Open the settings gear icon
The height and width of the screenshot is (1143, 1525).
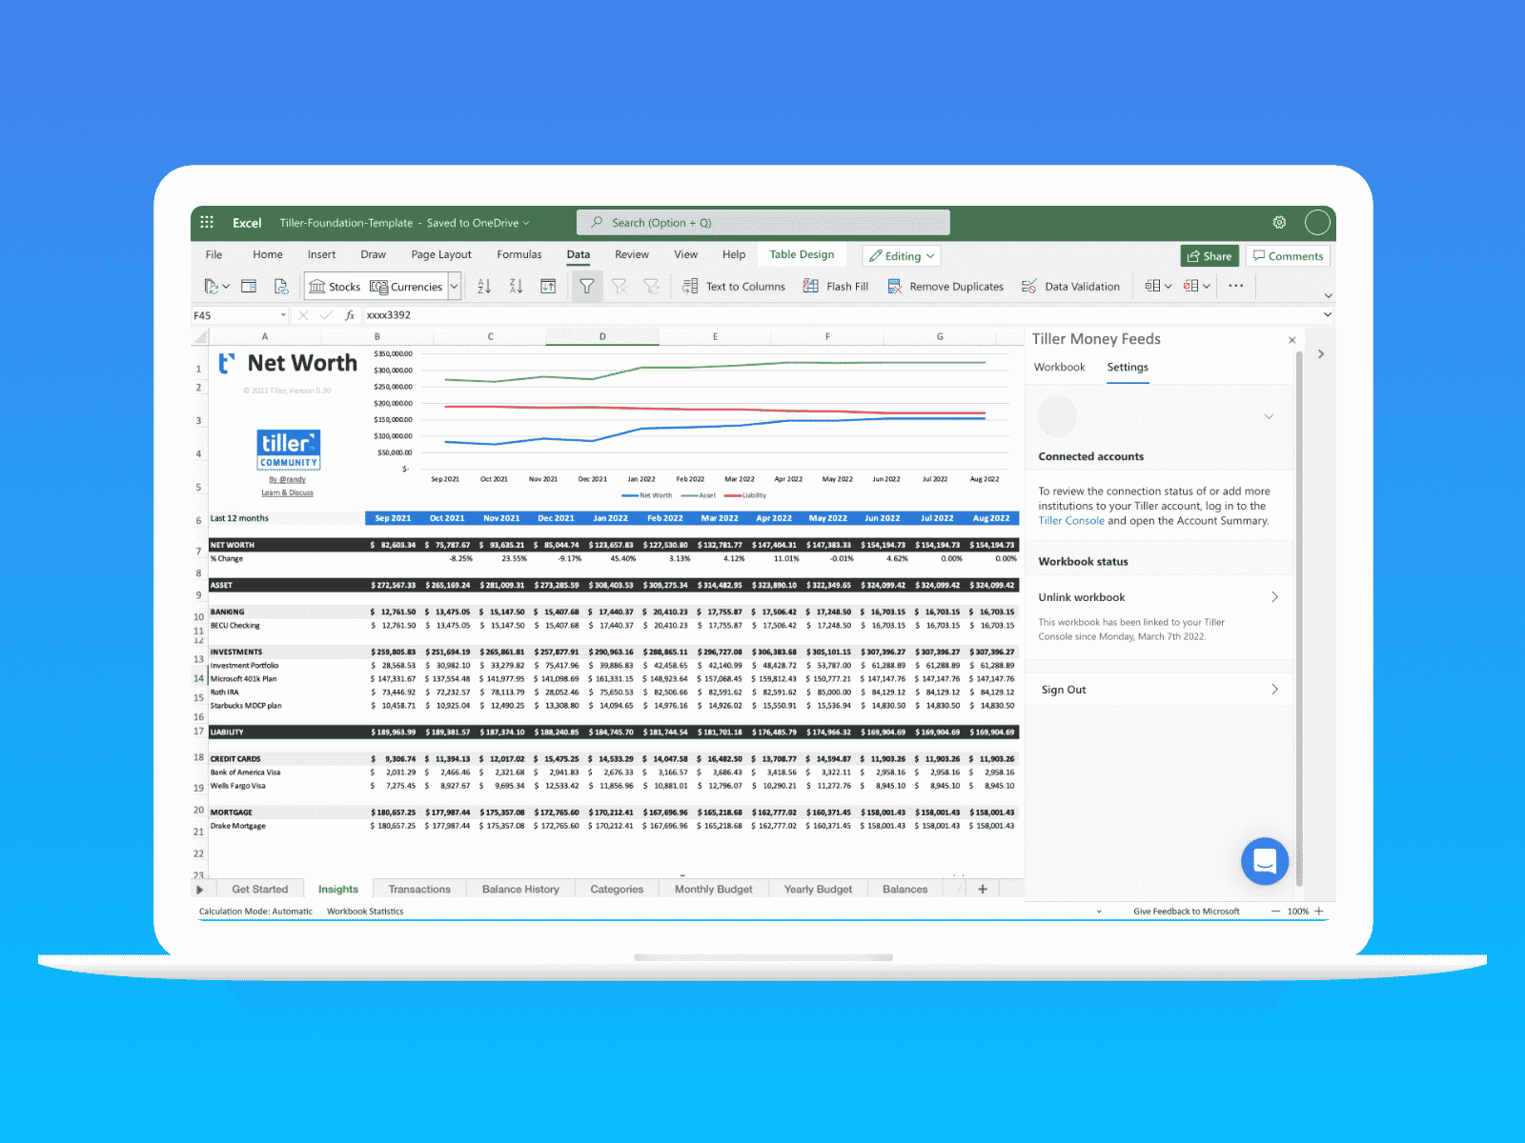1279,222
